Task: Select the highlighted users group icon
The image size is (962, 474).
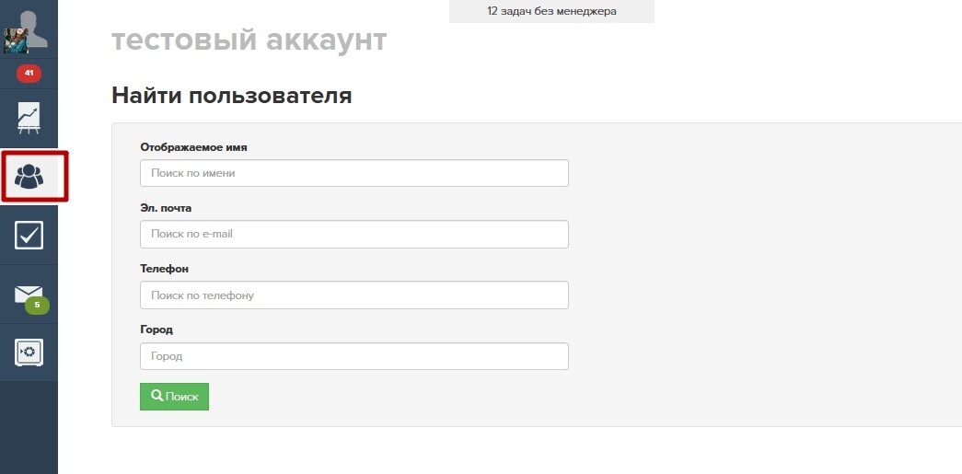Action: coord(29,177)
